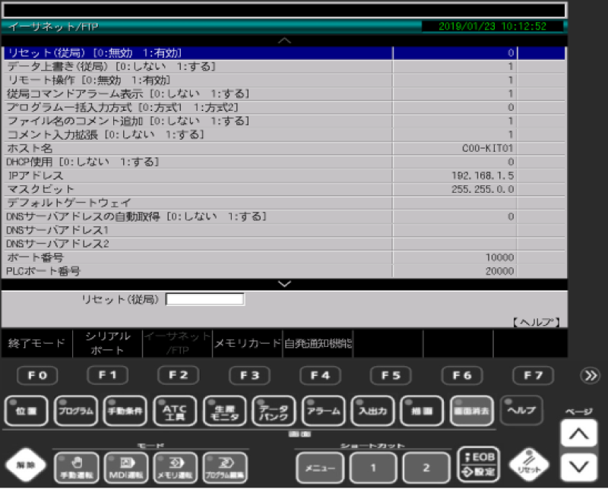608x489 pixels.
Task: Open the 生産モニタ (Production Monitor)
Action: [x=225, y=411]
